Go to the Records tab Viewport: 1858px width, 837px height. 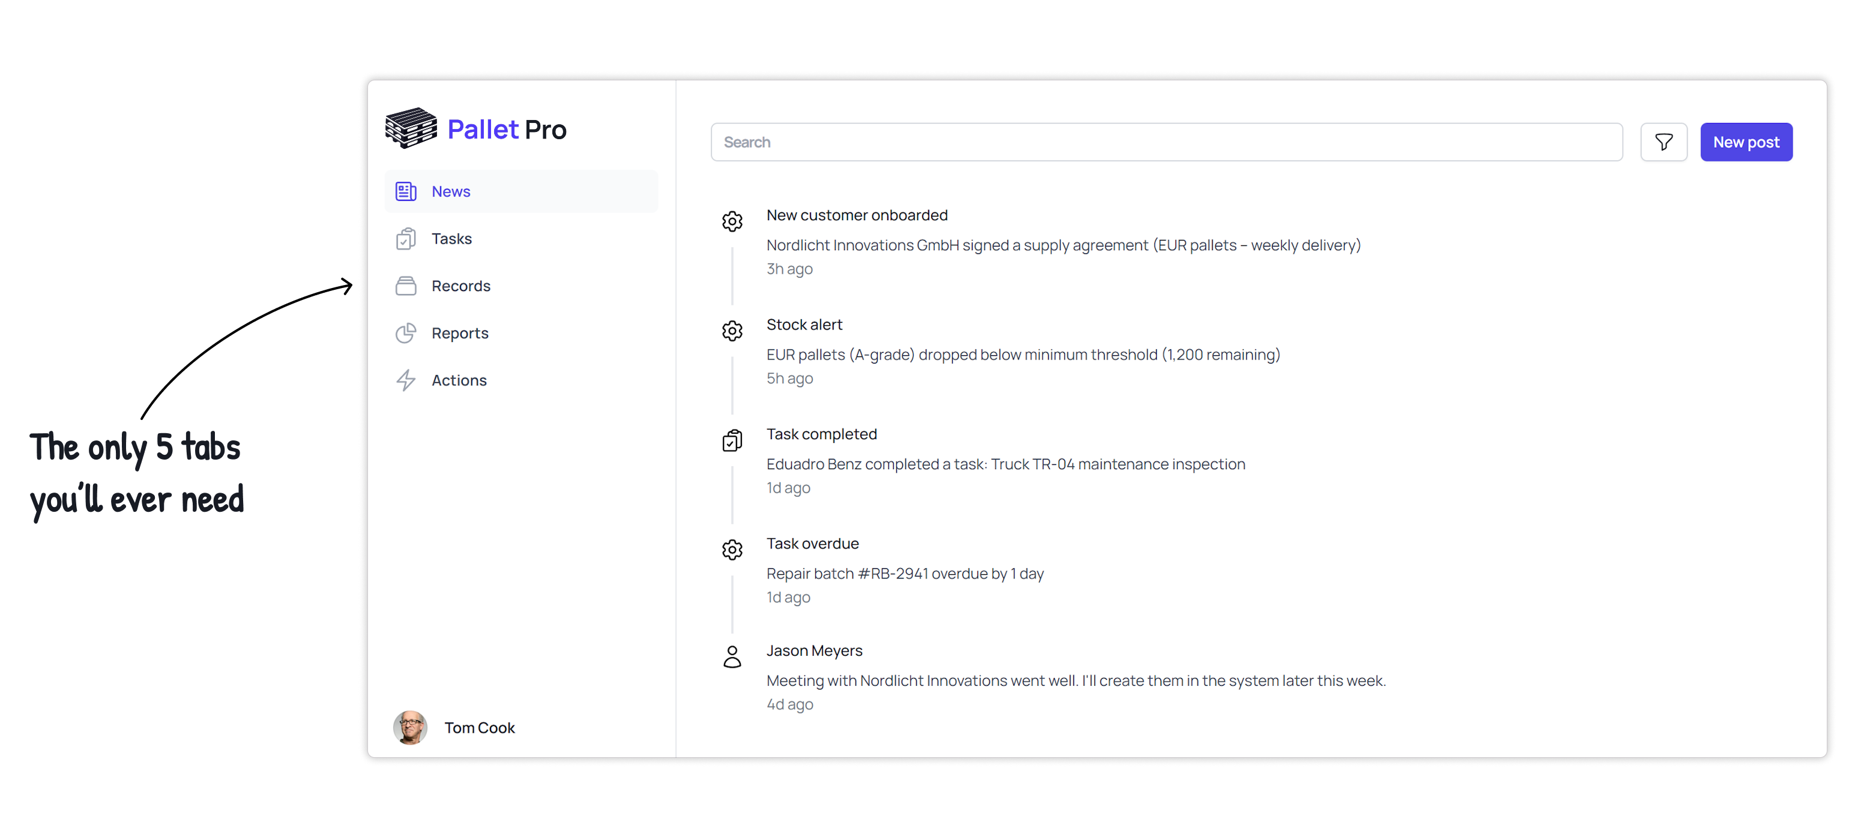click(461, 286)
